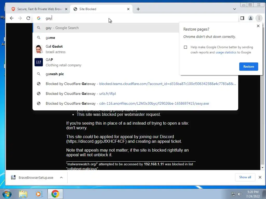Click the globe favicon on Site Blocked tab
Image resolution: width=266 pixels, height=199 pixels.
75,9
